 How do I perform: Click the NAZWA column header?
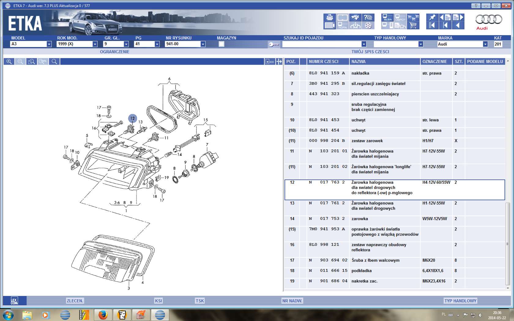coord(385,61)
